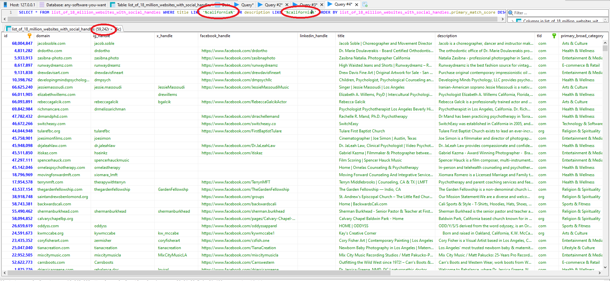The height and width of the screenshot is (281, 610).
Task: Sort by the title column header
Action: [x=385, y=36]
